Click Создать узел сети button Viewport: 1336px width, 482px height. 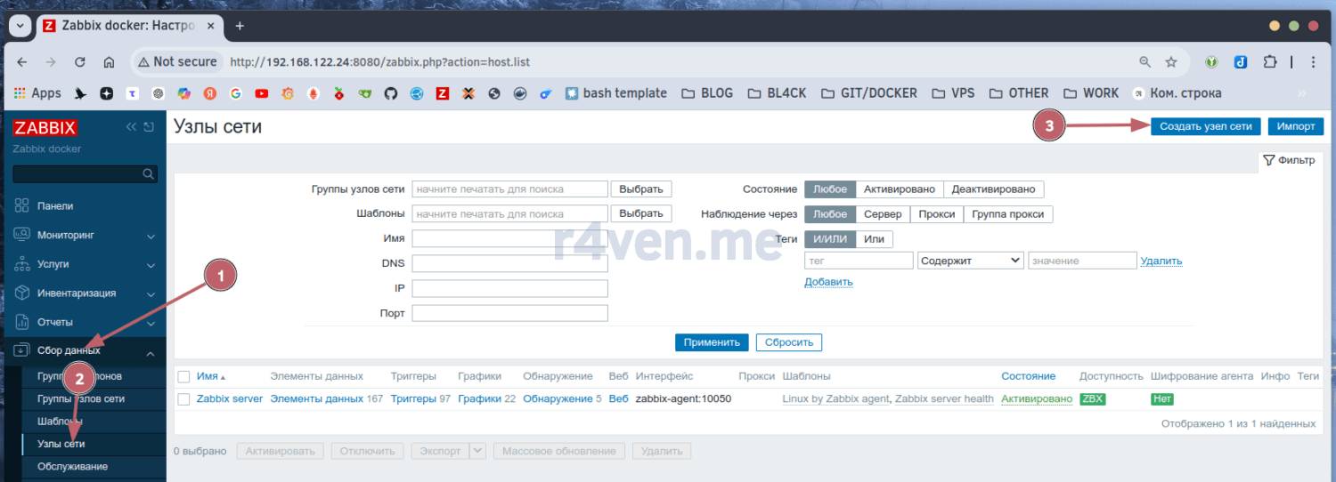1206,126
